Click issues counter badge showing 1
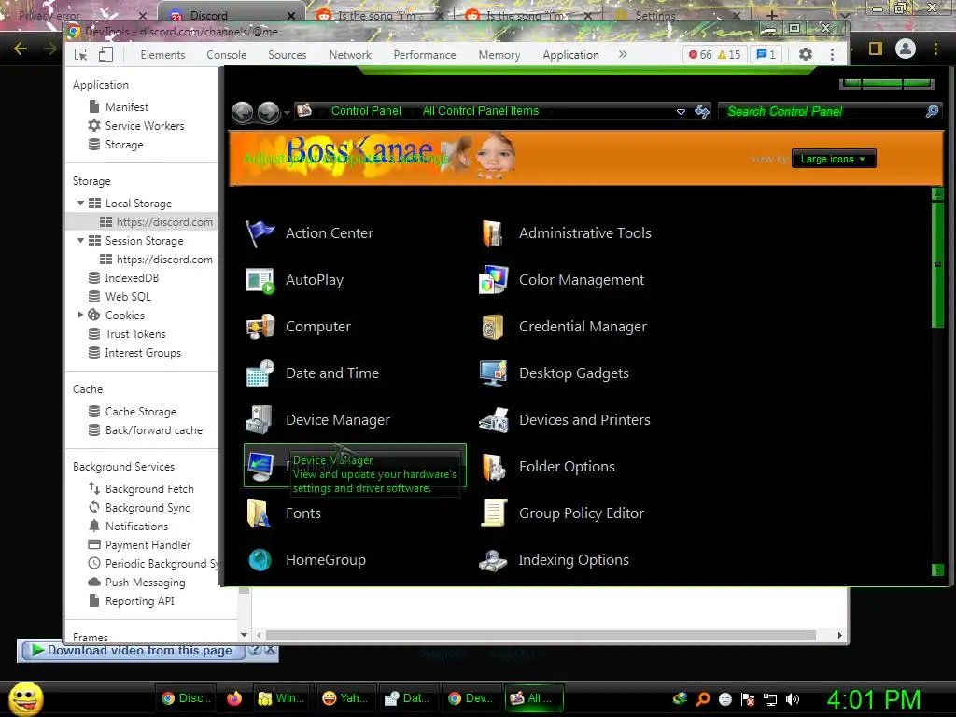This screenshot has width=956, height=717. 766,55
